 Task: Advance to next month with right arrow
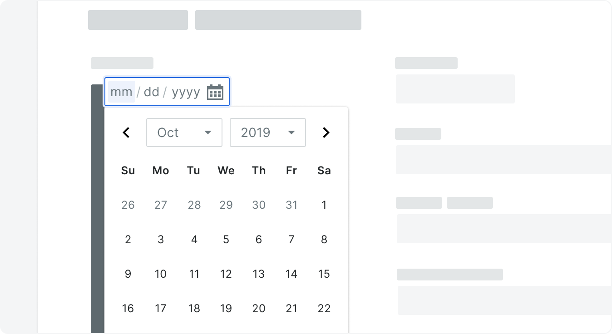(x=326, y=133)
